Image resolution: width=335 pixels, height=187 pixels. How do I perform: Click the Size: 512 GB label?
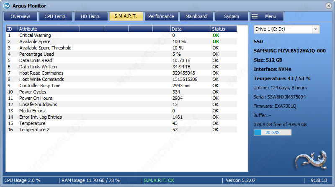268,60
